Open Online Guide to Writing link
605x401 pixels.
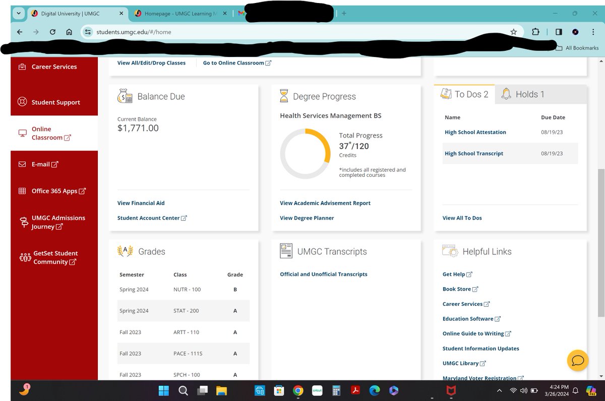(x=477, y=333)
